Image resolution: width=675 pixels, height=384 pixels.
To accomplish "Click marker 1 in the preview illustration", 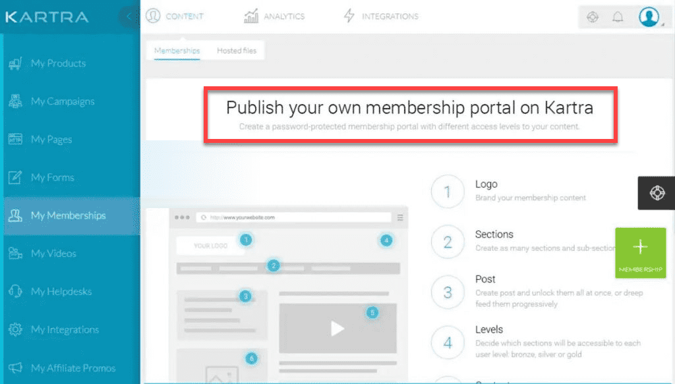I will [246, 240].
